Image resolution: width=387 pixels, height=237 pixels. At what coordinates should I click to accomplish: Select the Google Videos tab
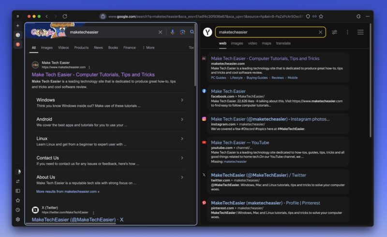[63, 47]
